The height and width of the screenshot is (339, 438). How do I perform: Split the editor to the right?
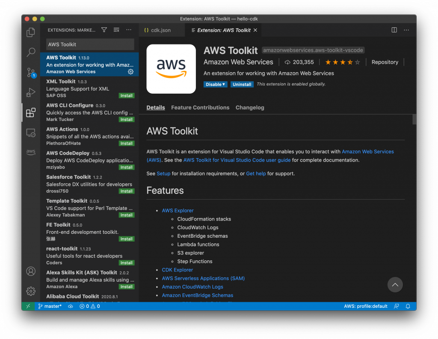click(x=394, y=30)
